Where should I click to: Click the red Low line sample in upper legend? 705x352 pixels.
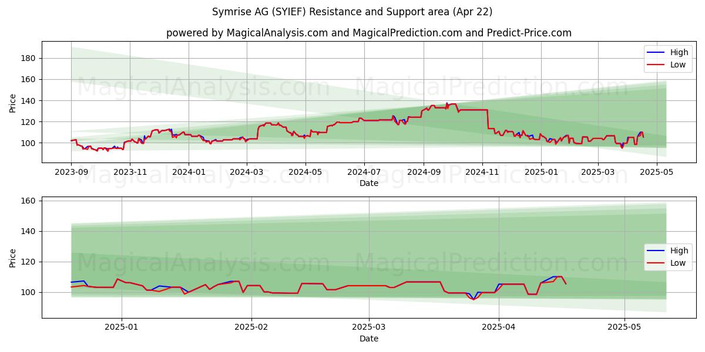point(656,65)
